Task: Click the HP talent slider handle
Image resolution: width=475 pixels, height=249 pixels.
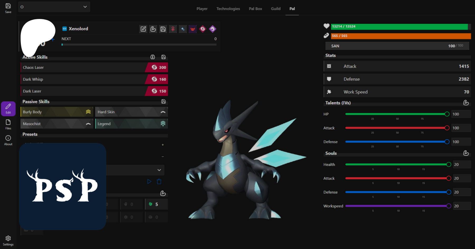Action: coord(447,114)
